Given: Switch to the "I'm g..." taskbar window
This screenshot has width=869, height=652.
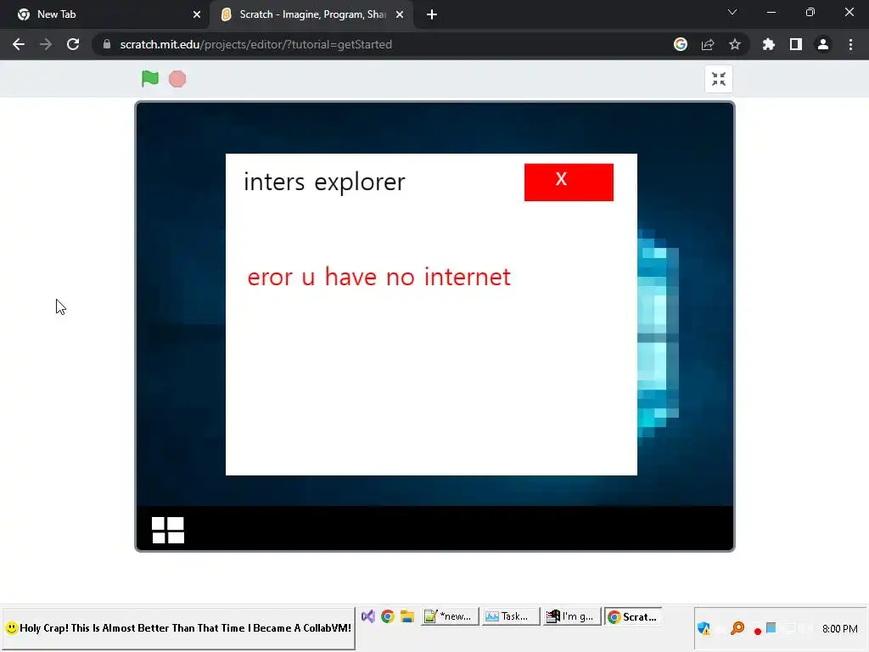Looking at the screenshot, I should click(571, 616).
